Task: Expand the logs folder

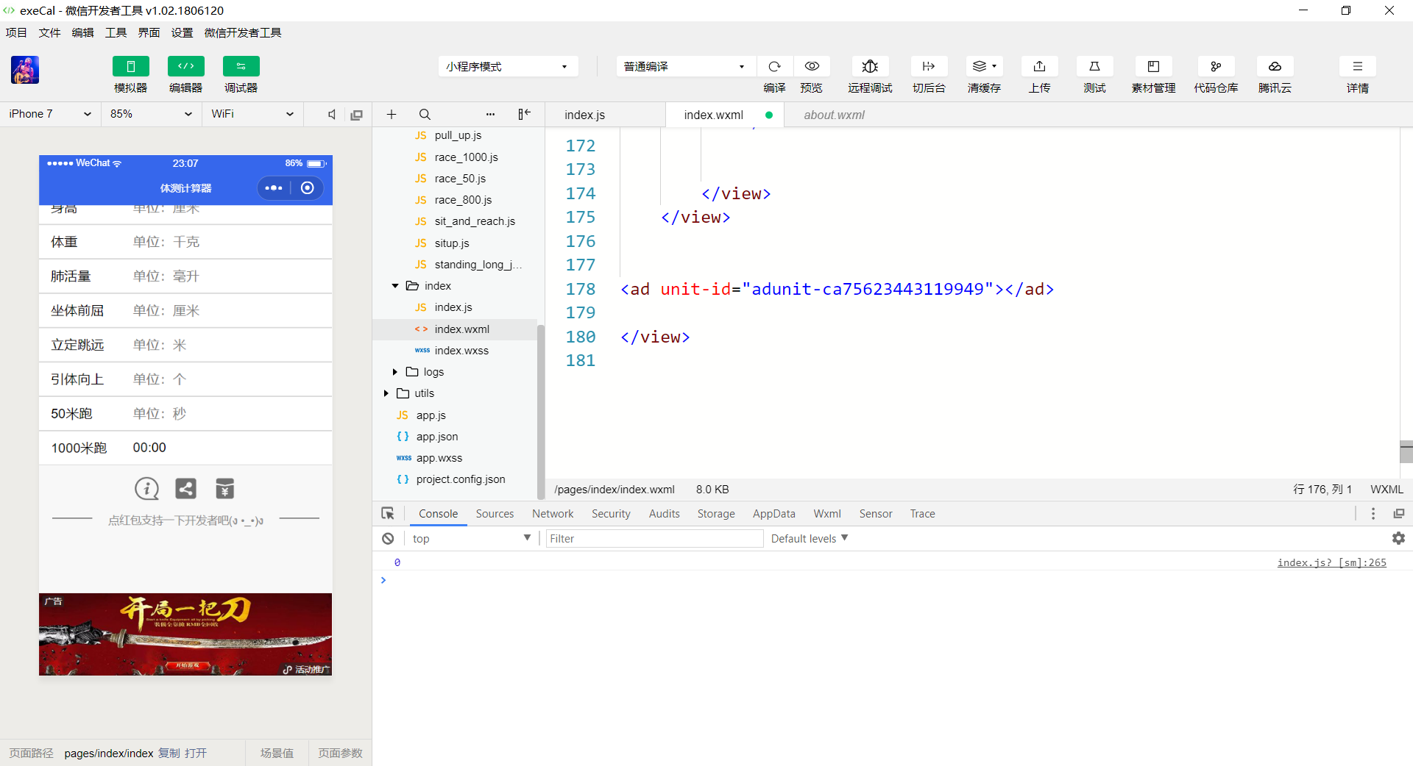Action: point(395,372)
